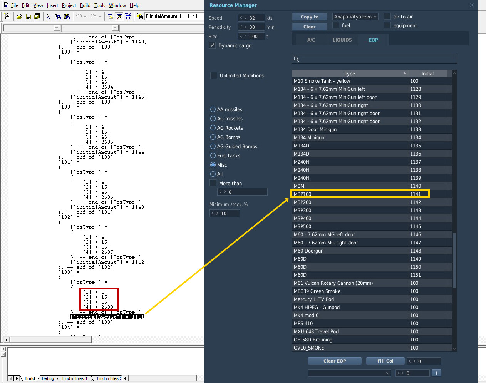486x383 pixels.
Task: Click the Save All toolbar icon
Action: pos(37,17)
